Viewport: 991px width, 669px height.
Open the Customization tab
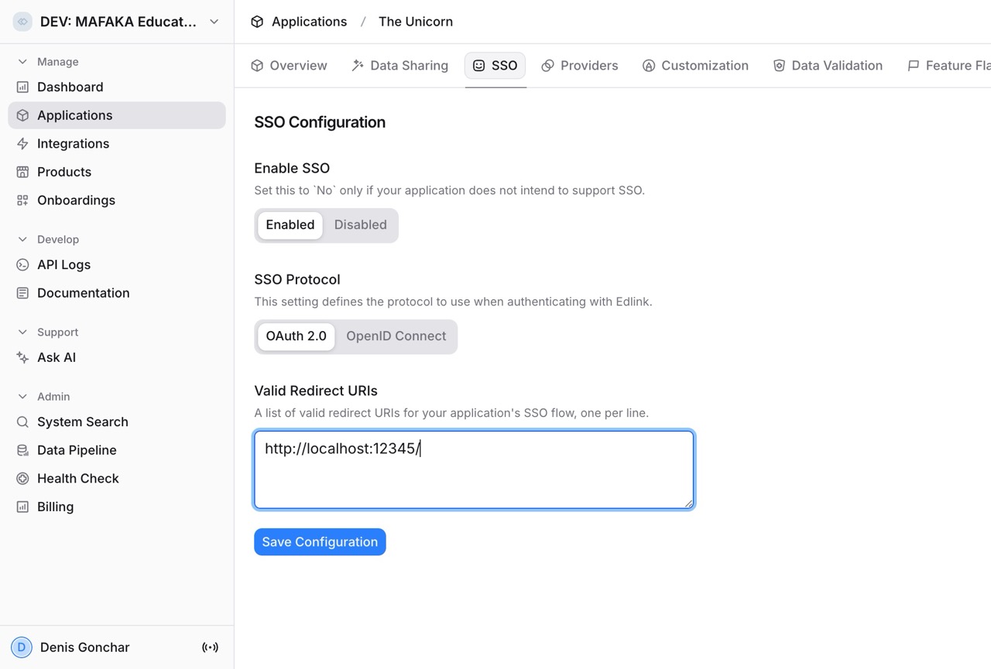tap(695, 66)
